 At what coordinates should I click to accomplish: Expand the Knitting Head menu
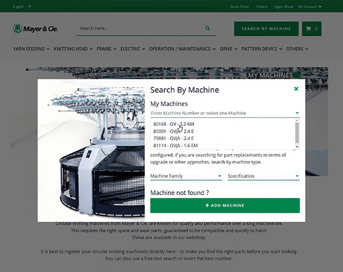coord(73,48)
